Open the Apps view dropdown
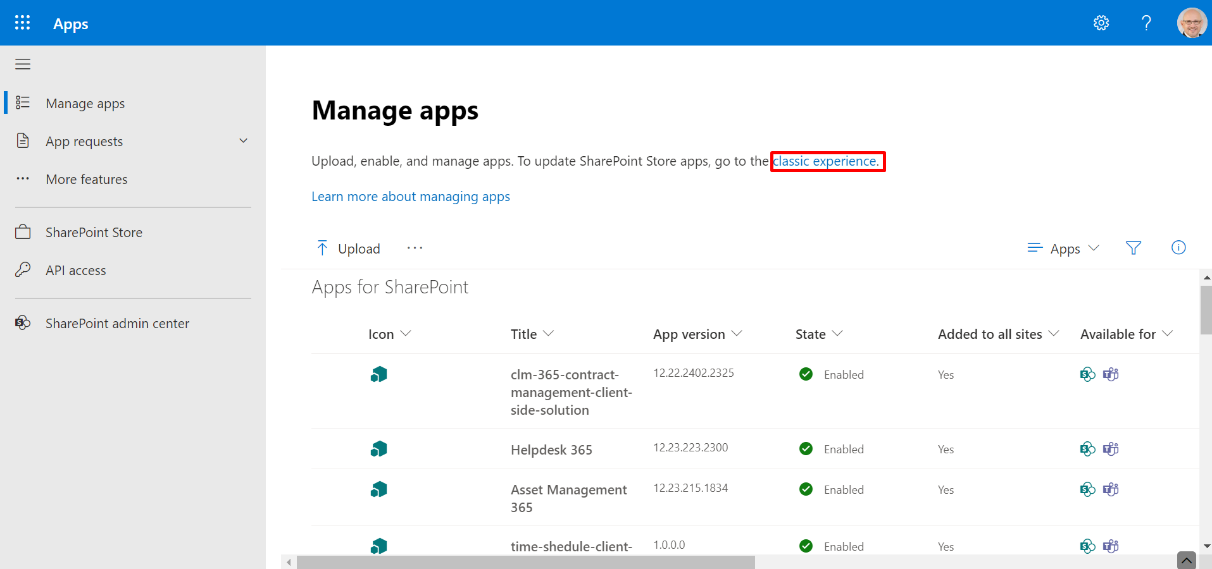 [x=1063, y=248]
